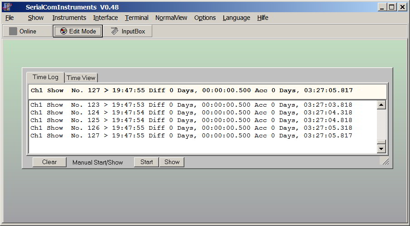Image resolution: width=410 pixels, height=226 pixels.
Task: Click the panel resize grip icon
Action: [385, 162]
